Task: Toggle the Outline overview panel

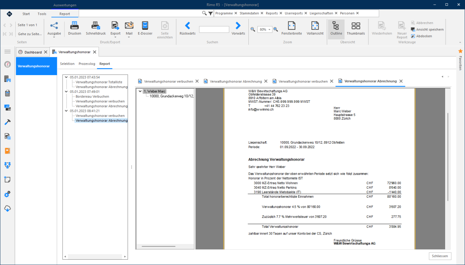Action: pyautogui.click(x=336, y=28)
